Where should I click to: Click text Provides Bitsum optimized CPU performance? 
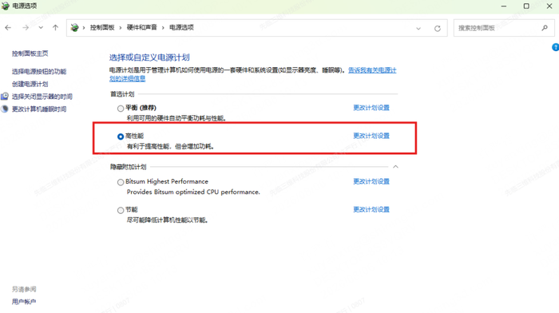pyautogui.click(x=193, y=192)
